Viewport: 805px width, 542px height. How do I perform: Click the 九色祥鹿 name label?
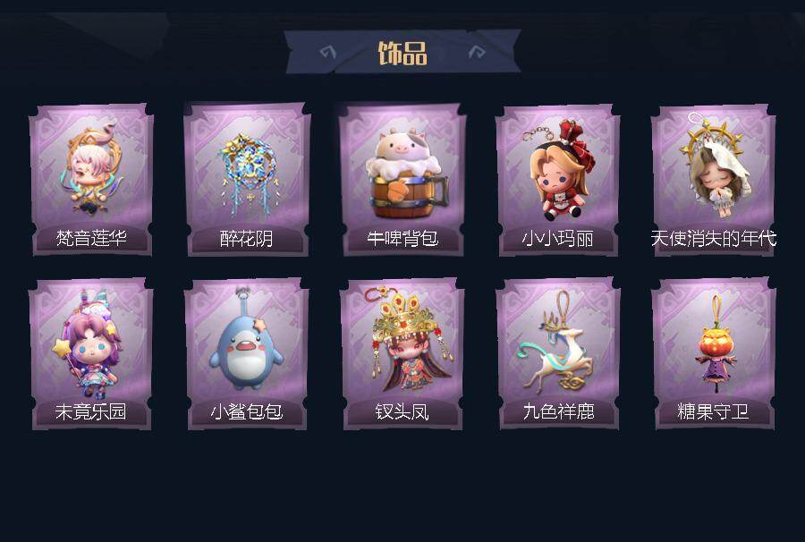click(558, 411)
